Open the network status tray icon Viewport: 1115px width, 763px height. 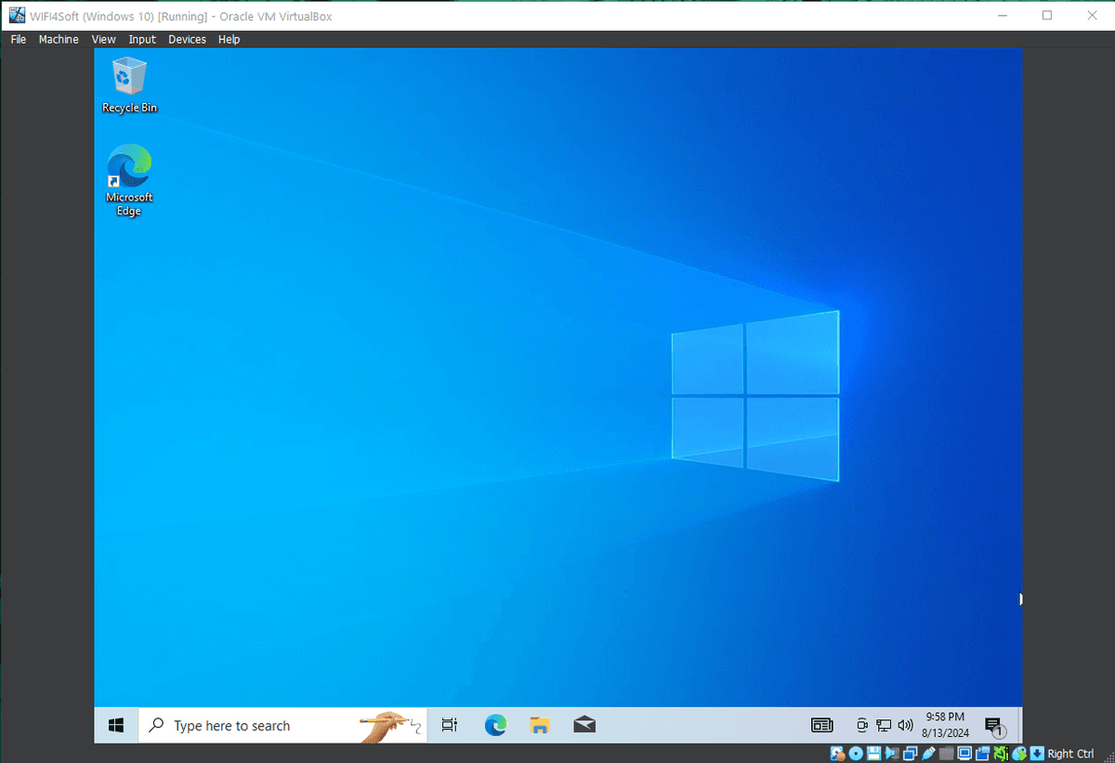coord(884,725)
